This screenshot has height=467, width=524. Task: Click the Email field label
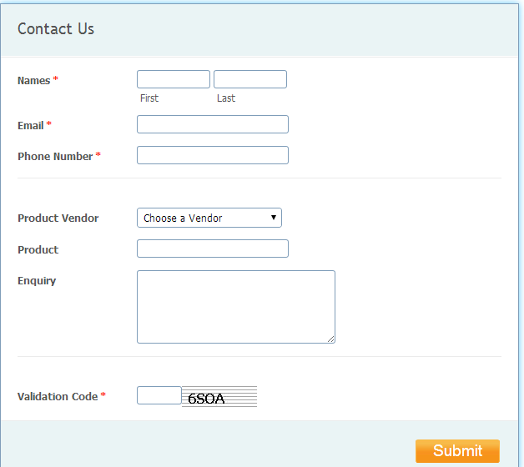30,126
